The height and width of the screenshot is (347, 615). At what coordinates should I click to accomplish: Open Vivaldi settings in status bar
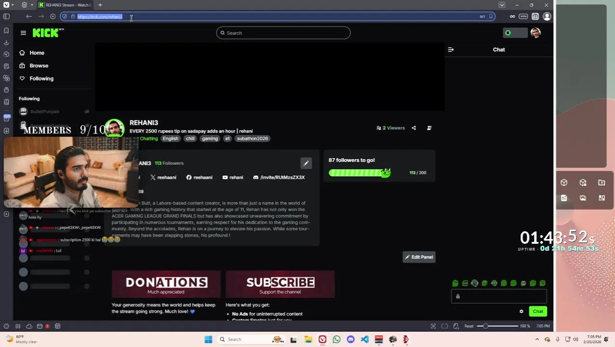[x=6, y=326]
